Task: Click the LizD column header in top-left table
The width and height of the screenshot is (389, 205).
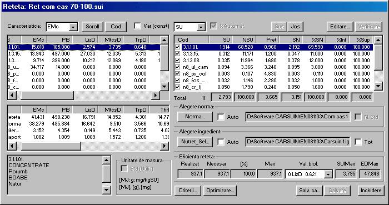Action: pos(85,39)
